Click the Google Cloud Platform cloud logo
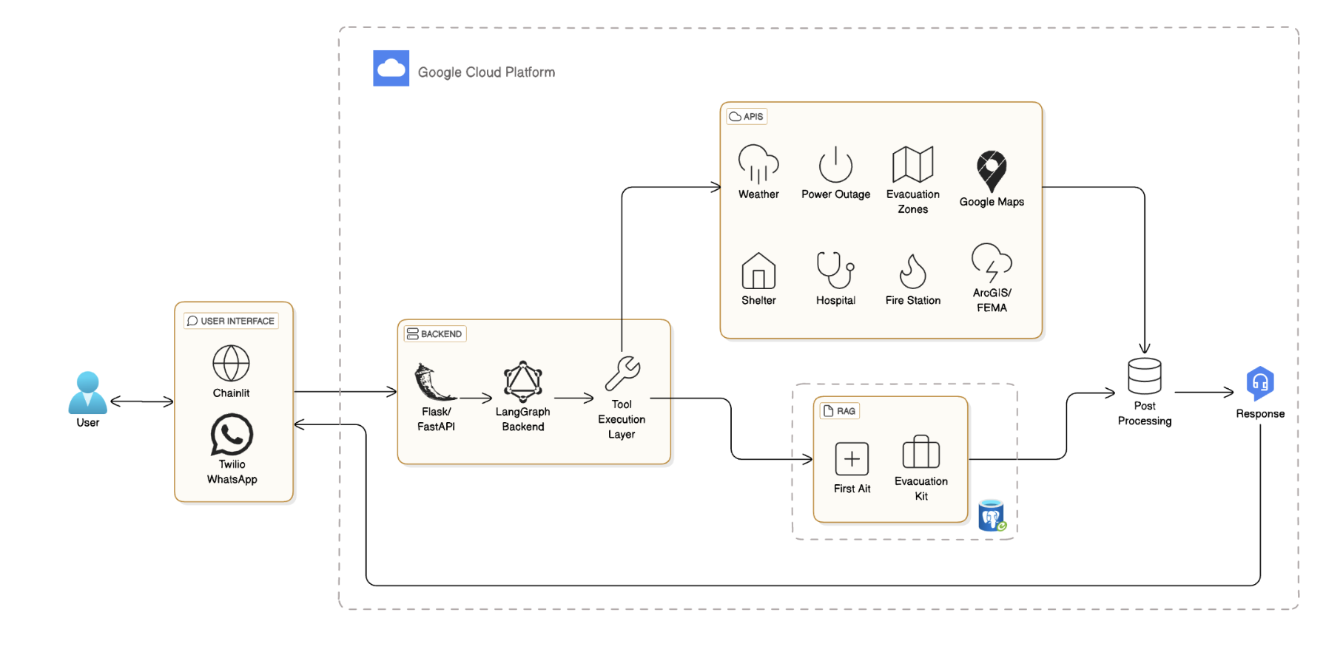Screen dimensions: 1326x655 point(391,69)
